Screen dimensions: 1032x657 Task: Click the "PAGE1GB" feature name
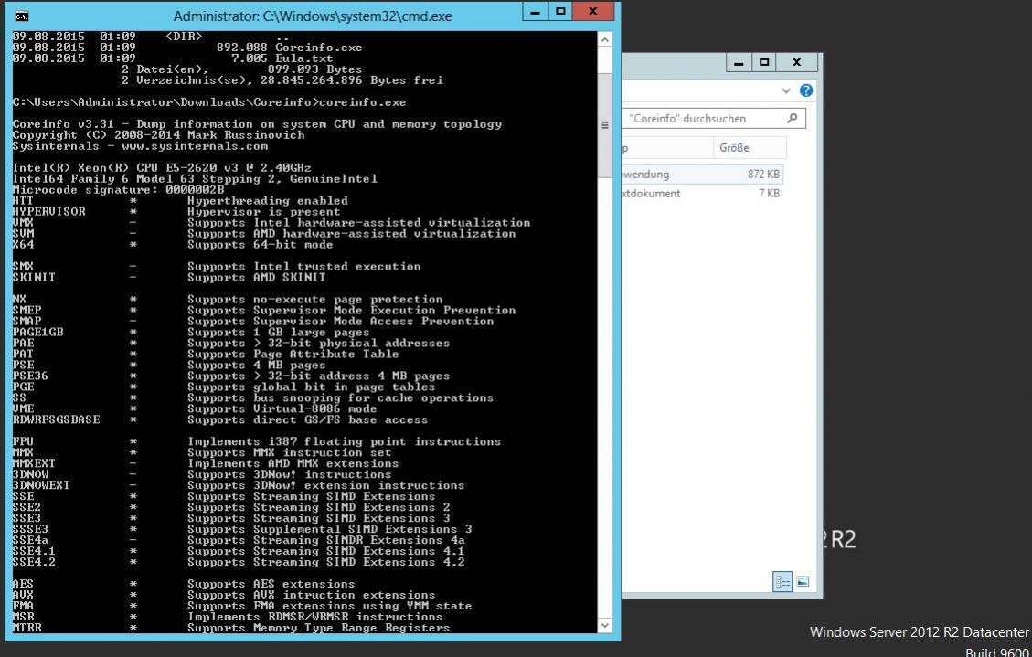38,332
